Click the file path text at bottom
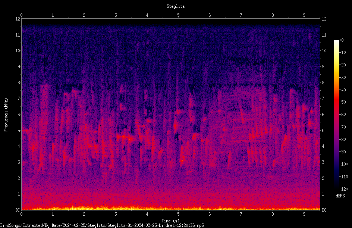352x228 pixels. point(102,225)
